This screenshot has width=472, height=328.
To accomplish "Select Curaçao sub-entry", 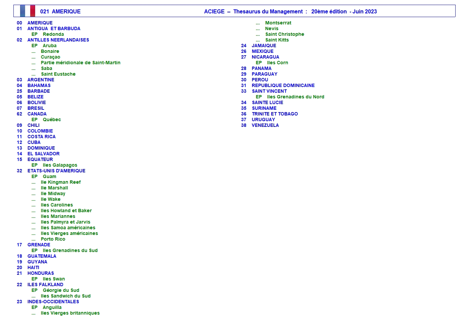I will click(51, 57).
